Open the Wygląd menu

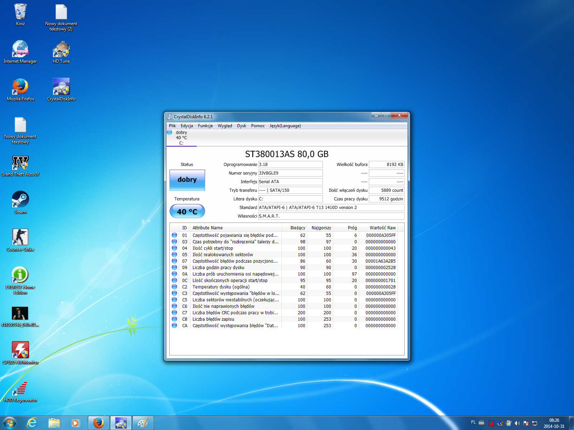(x=225, y=126)
